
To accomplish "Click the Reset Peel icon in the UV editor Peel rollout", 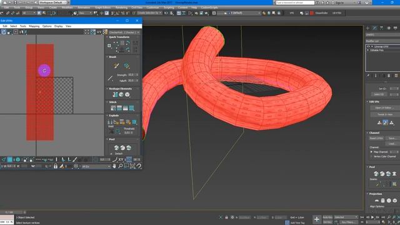I will pos(129,147).
